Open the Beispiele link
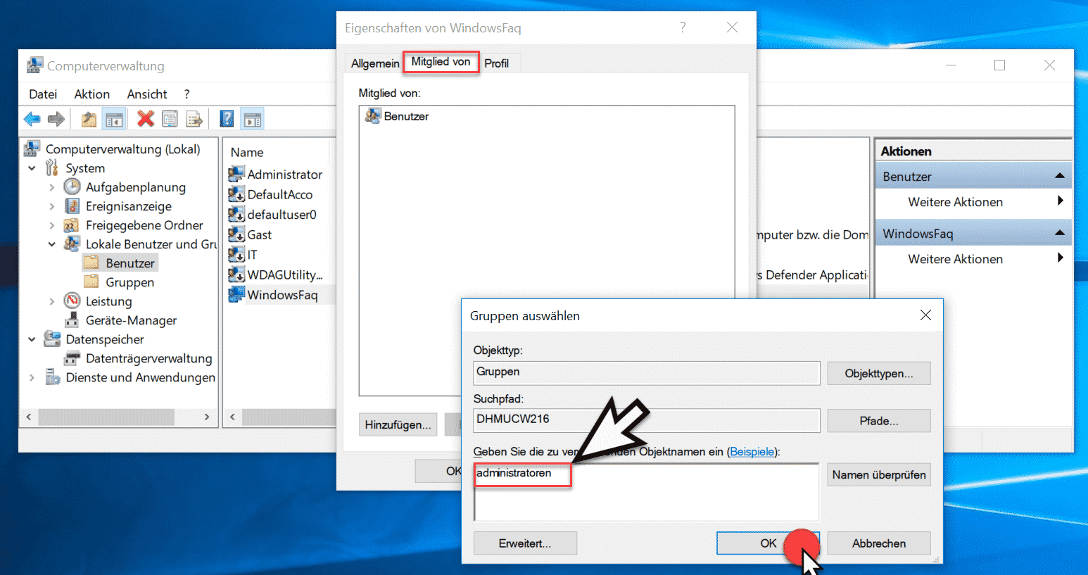Image resolution: width=1088 pixels, height=575 pixels. tap(752, 452)
